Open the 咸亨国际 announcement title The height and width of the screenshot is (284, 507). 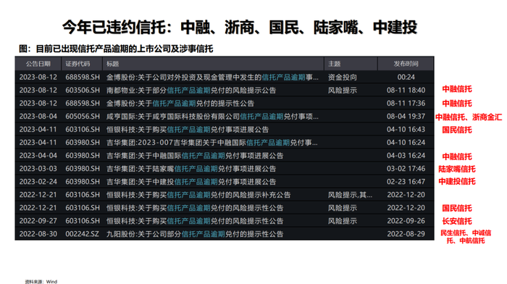(x=212, y=117)
